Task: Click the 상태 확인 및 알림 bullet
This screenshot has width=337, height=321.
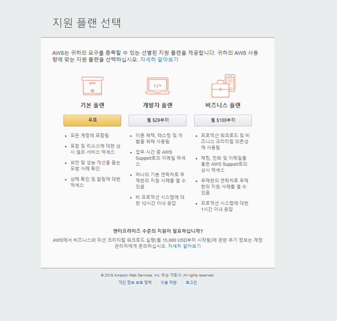Action: click(95, 182)
